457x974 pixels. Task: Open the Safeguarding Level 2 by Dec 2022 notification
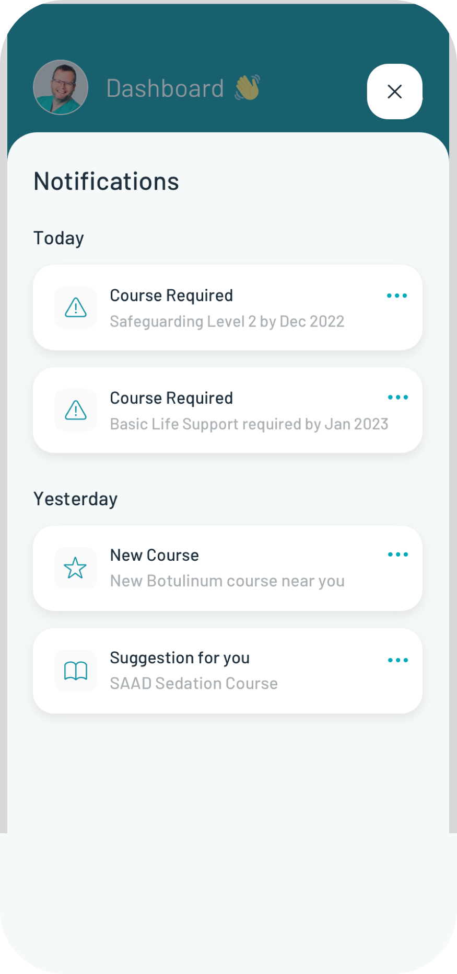coord(227,321)
